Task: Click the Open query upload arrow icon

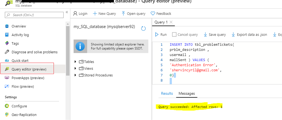Action: 123,14
